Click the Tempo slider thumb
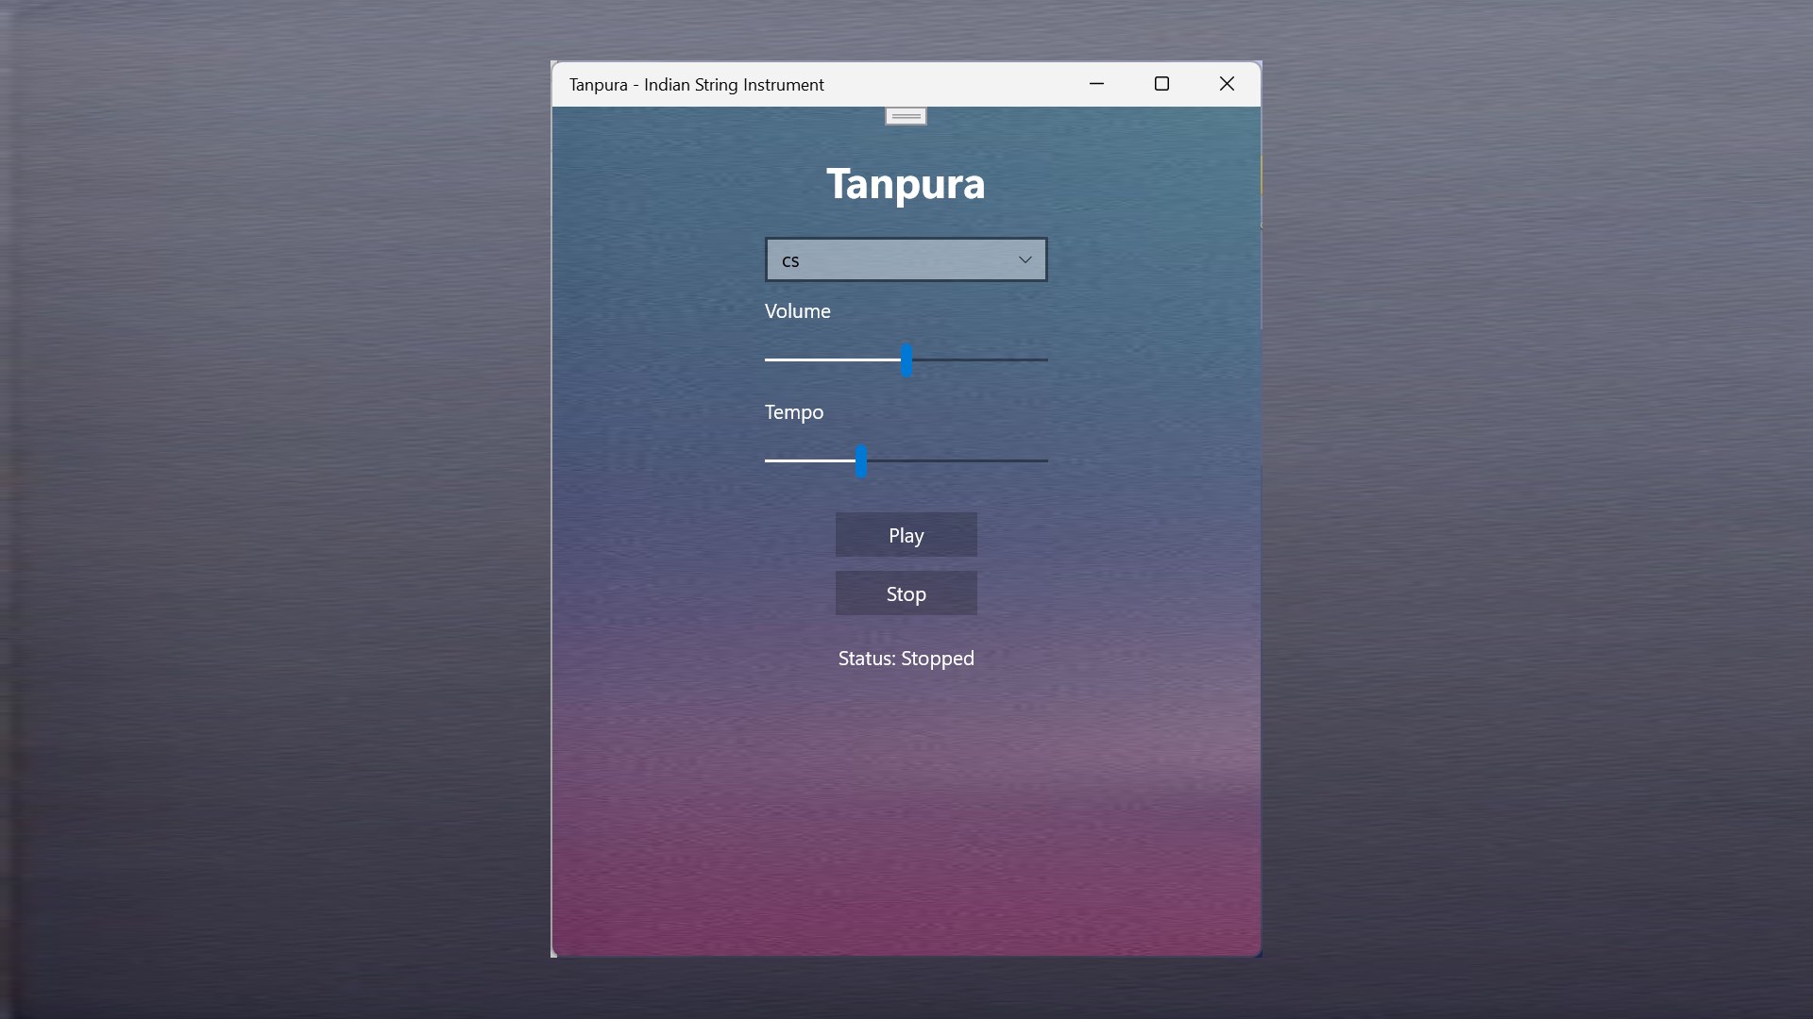Viewport: 1813px width, 1019px height. [x=861, y=460]
